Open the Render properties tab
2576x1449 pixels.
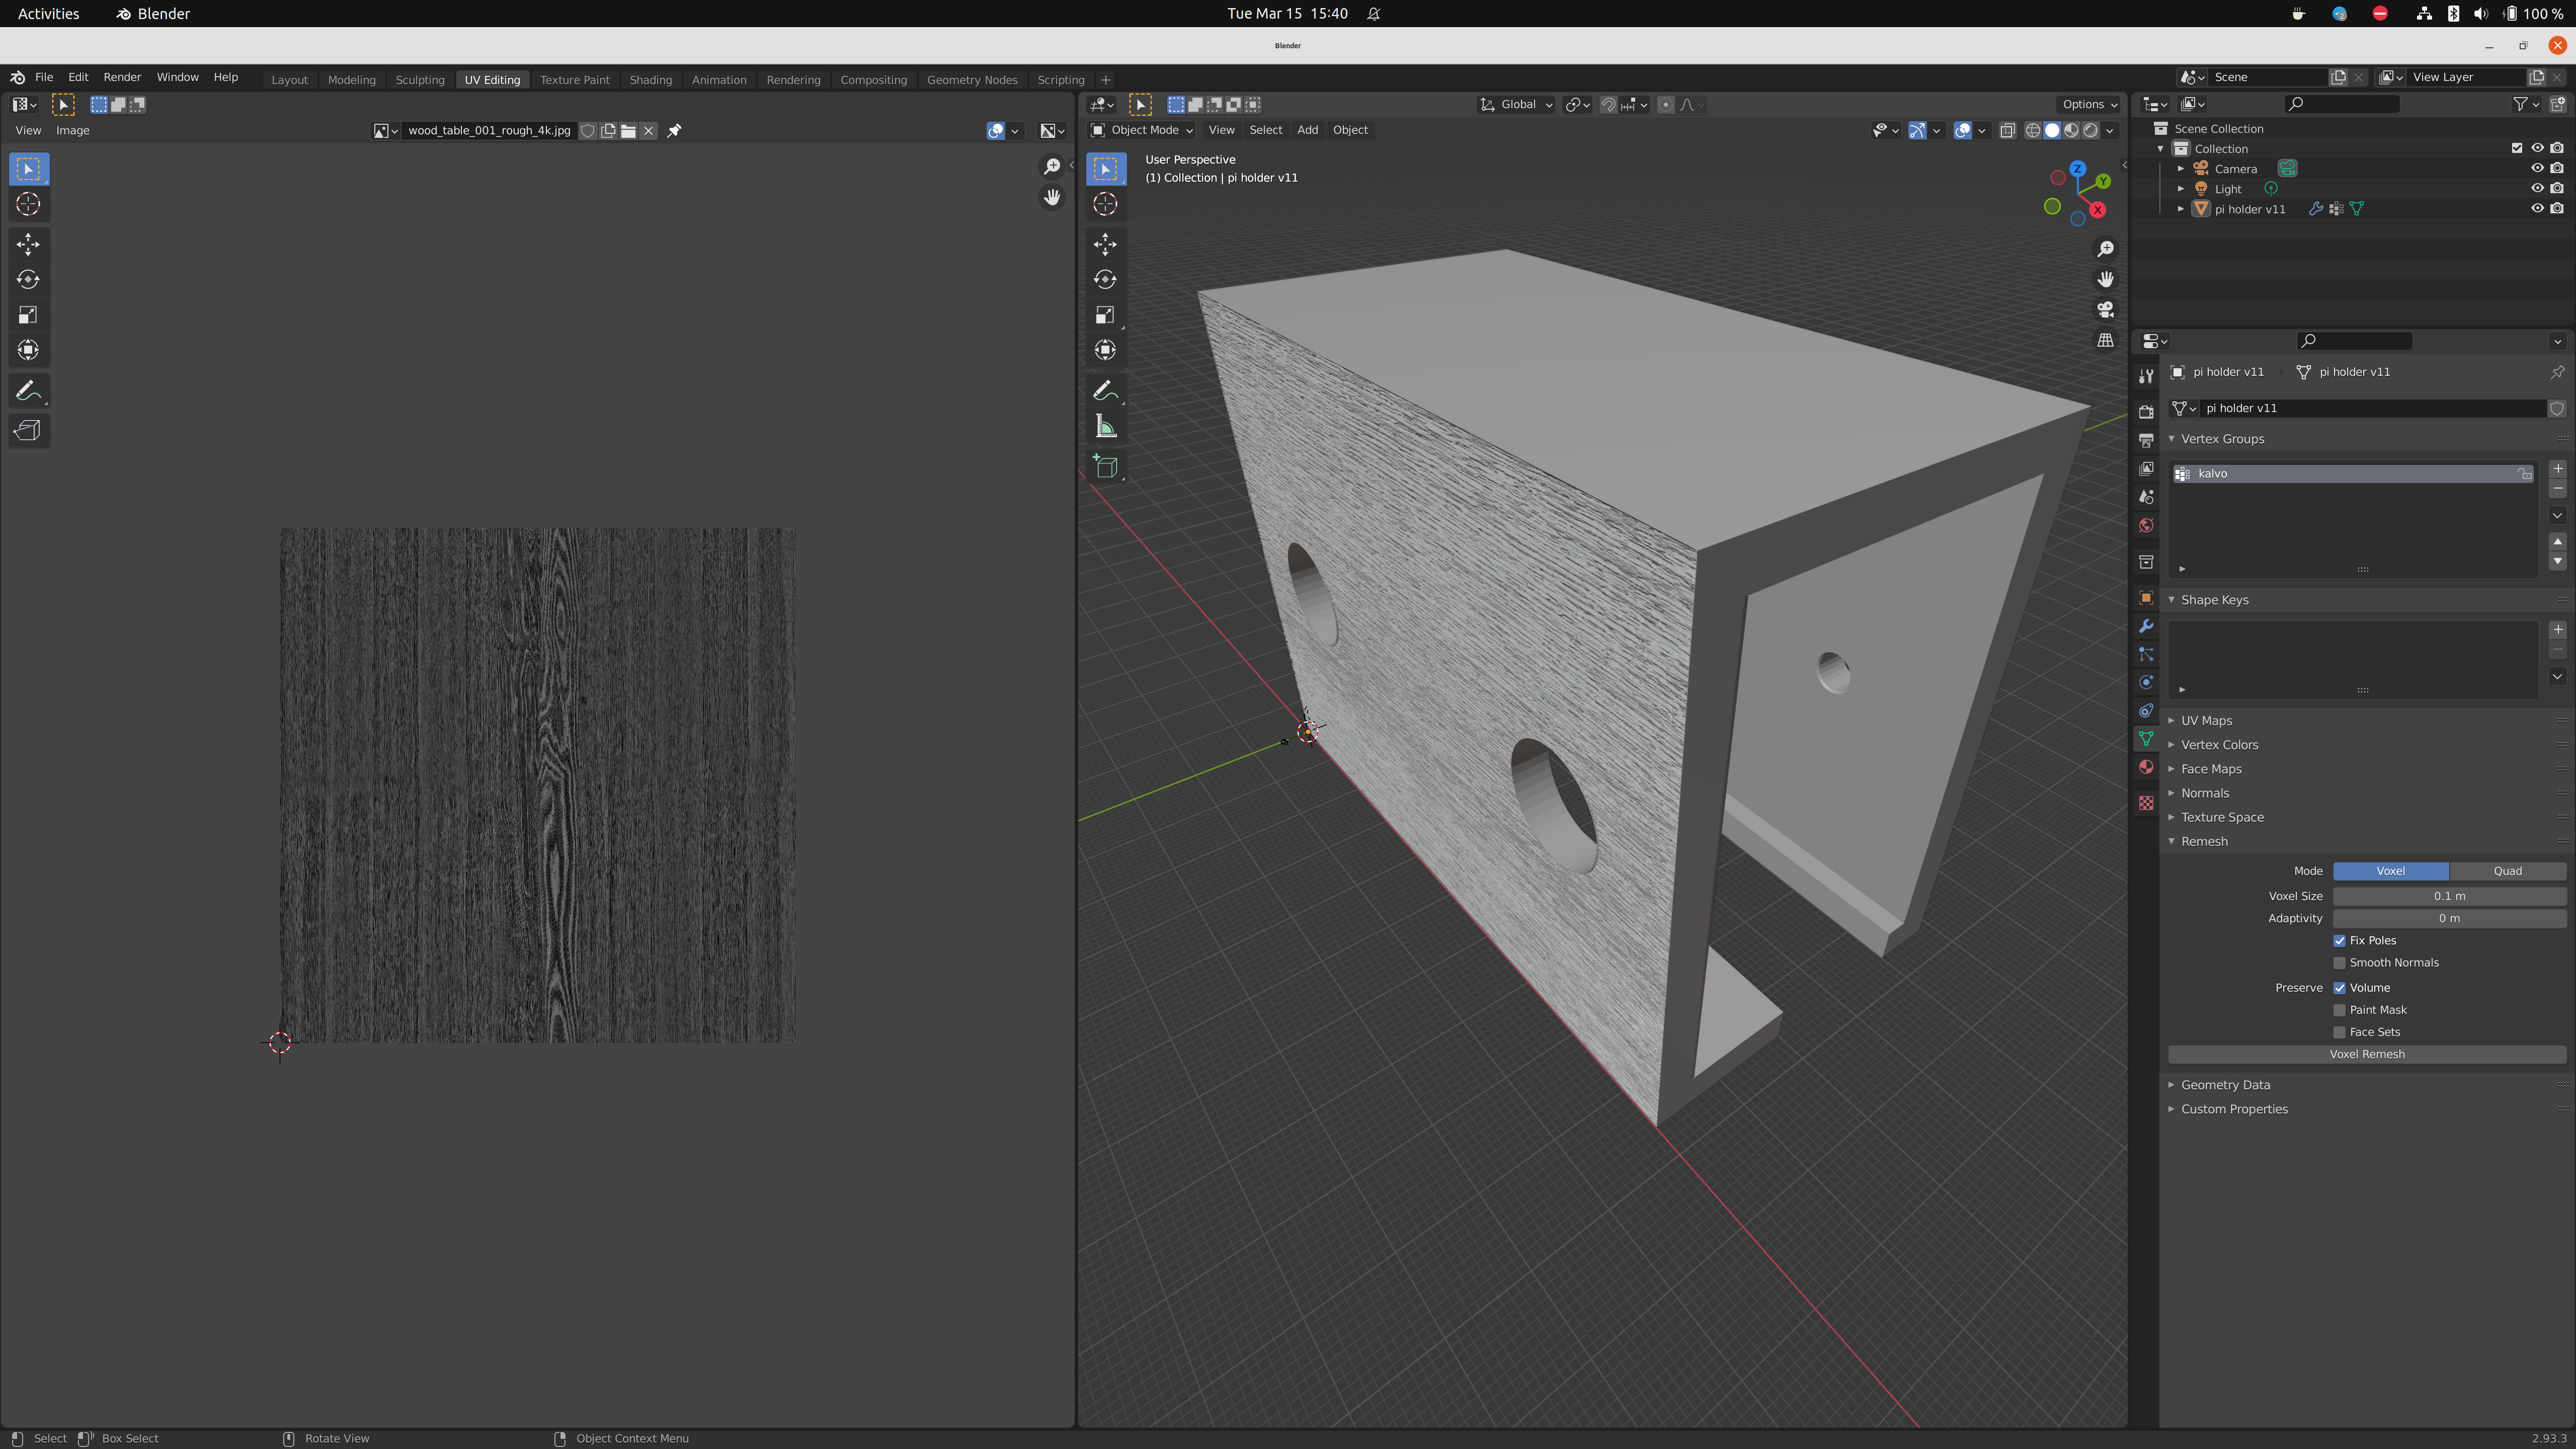pos(2145,412)
